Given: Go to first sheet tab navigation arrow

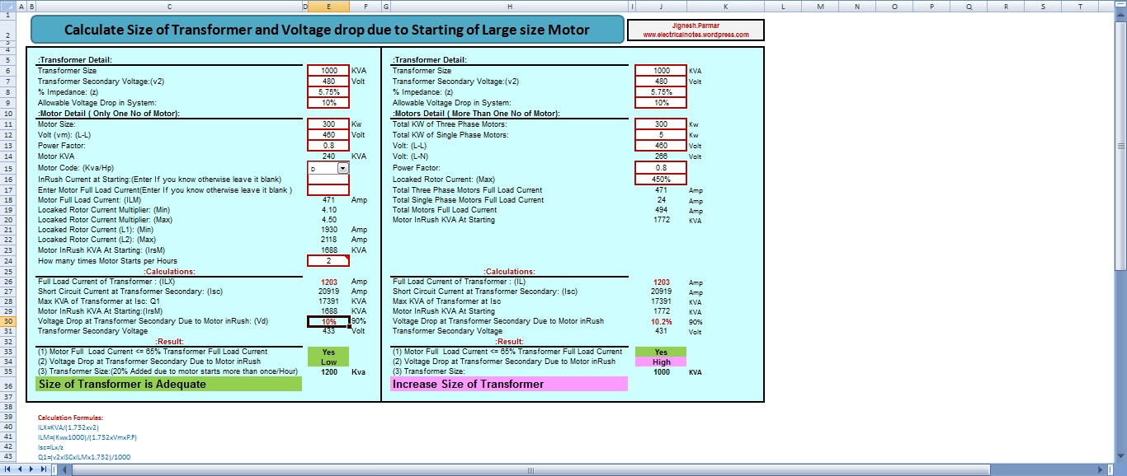Looking at the screenshot, I should point(7,469).
